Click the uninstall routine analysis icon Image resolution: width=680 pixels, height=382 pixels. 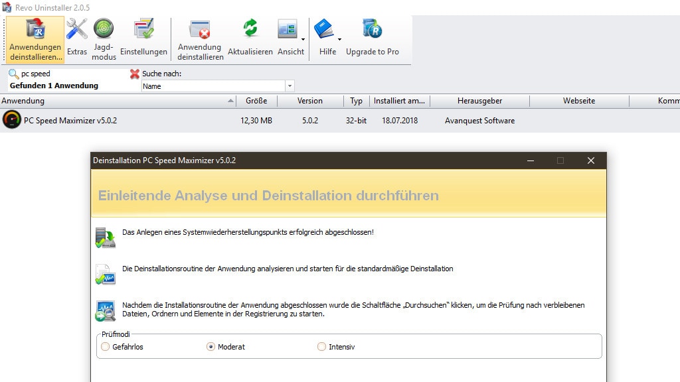106,274
